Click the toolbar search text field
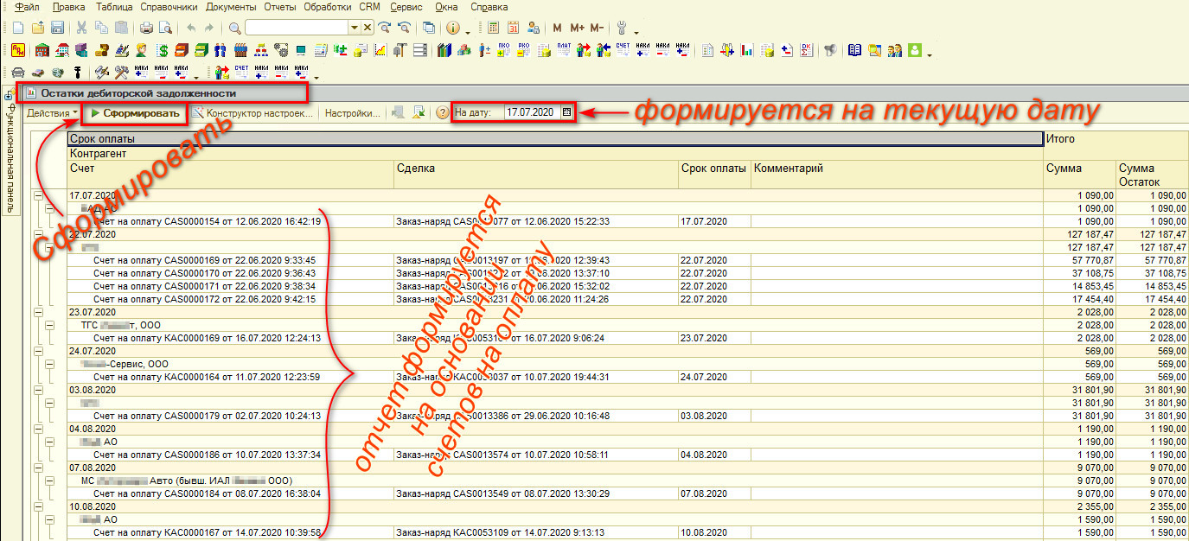Screen dimensions: 1189x541 297,28
